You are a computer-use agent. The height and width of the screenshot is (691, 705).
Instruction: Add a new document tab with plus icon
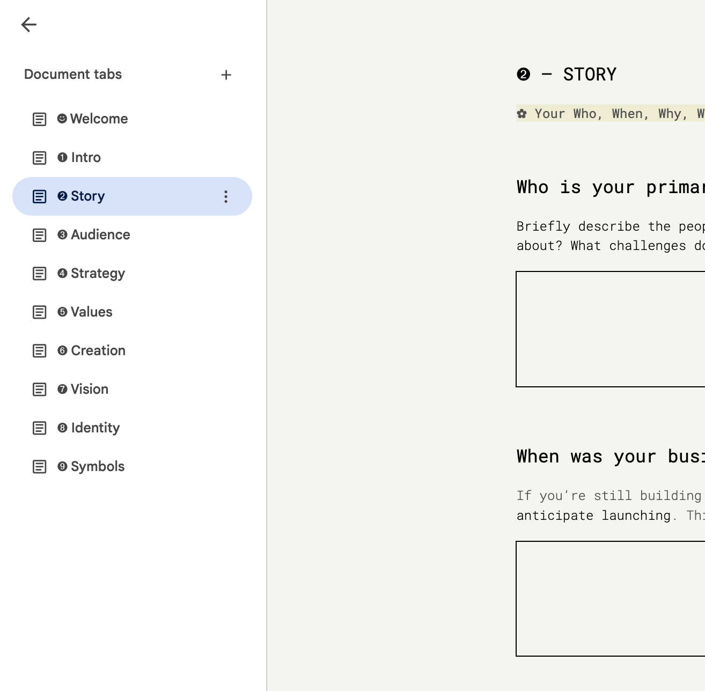pos(226,75)
